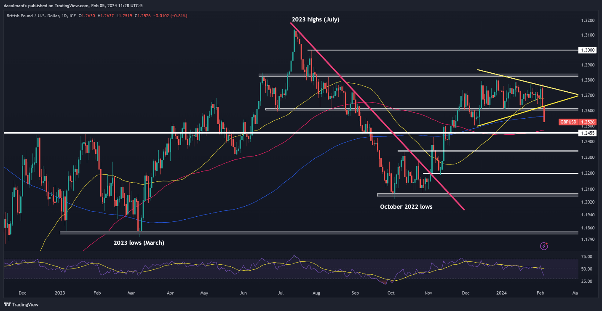Click the 50.00 RSI scale label
The width and height of the screenshot is (602, 311).
(x=587, y=269)
